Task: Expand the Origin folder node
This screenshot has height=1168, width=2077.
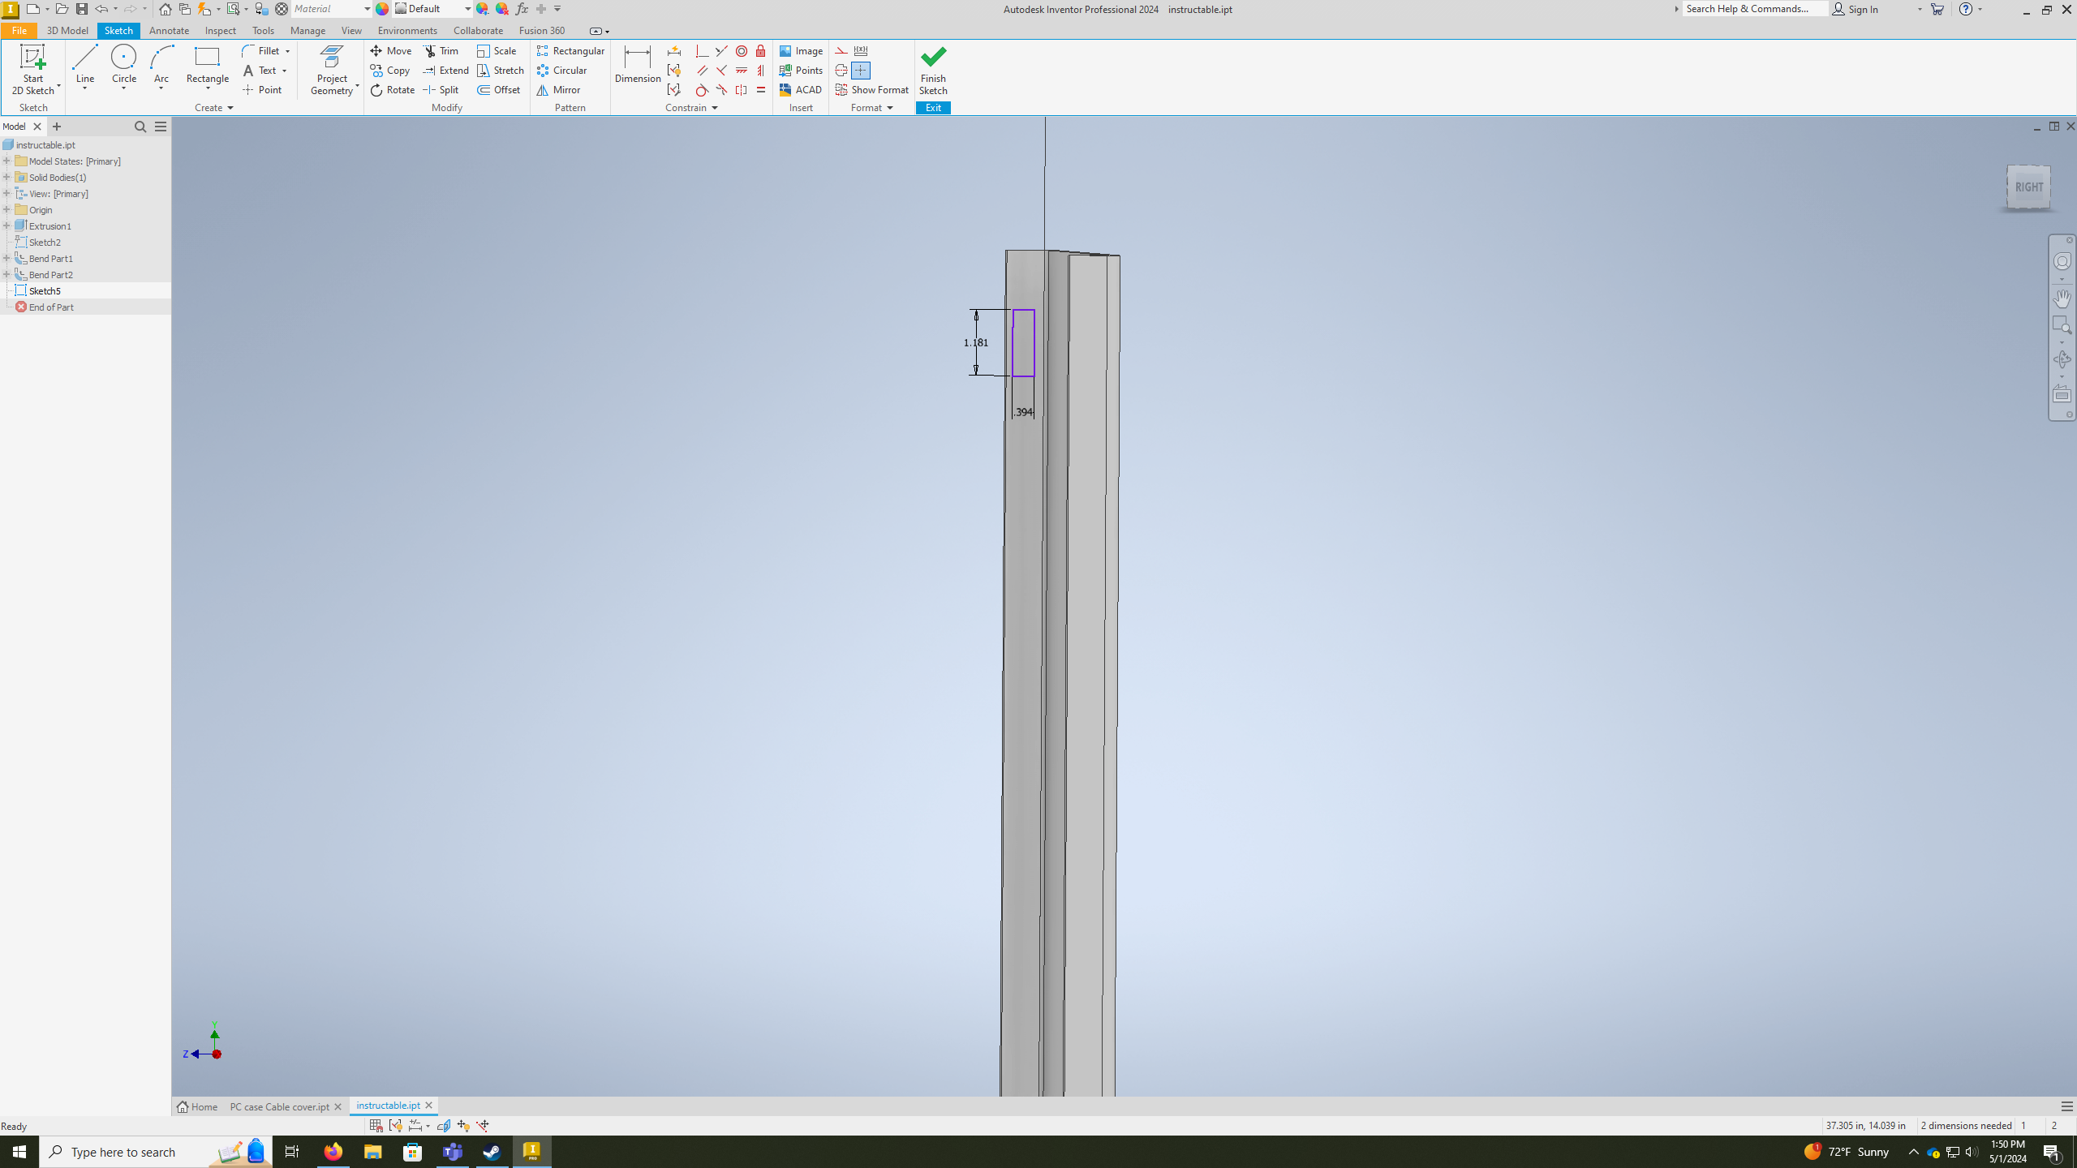Action: point(6,209)
